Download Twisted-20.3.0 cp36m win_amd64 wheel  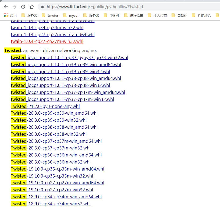56,155
